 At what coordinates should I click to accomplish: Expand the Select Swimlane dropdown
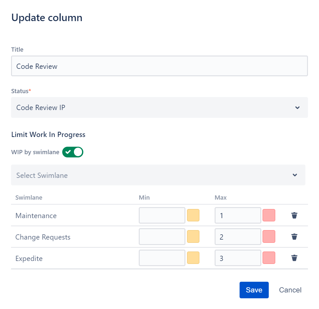click(x=158, y=175)
